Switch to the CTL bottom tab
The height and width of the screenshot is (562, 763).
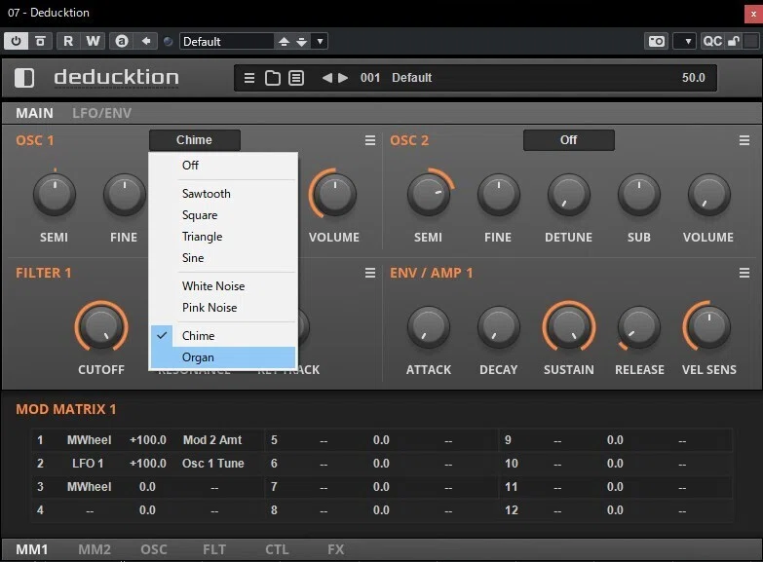[x=277, y=550]
